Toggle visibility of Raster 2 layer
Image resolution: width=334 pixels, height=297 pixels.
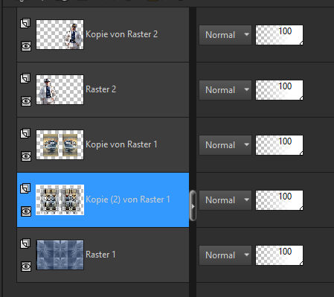[x=26, y=101]
